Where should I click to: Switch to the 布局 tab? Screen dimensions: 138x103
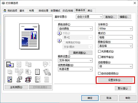coord(32,11)
